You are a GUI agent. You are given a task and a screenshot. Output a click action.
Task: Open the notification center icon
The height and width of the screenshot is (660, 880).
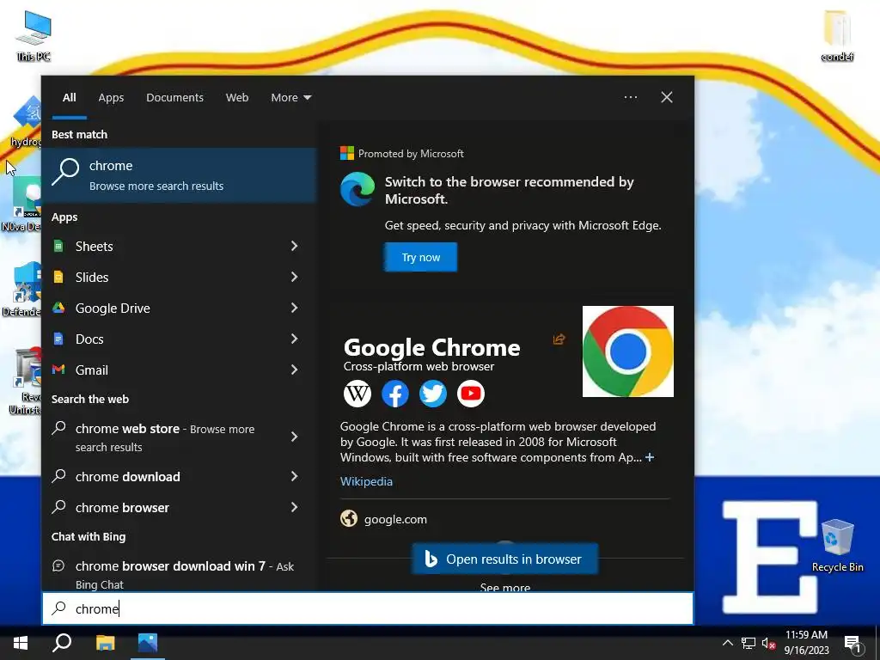[852, 644]
